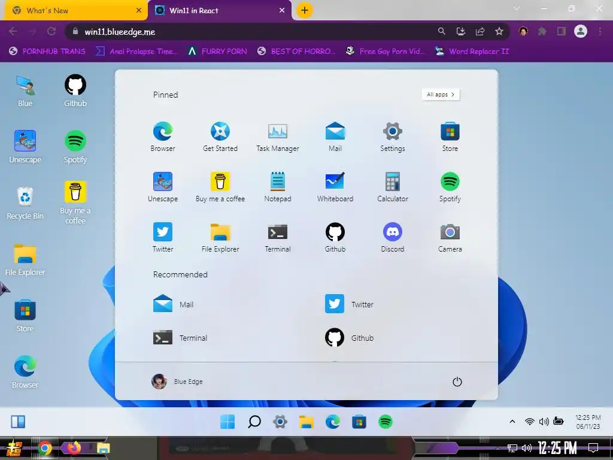The height and width of the screenshot is (460, 613).
Task: Select the Win11 in React tab
Action: tap(220, 11)
